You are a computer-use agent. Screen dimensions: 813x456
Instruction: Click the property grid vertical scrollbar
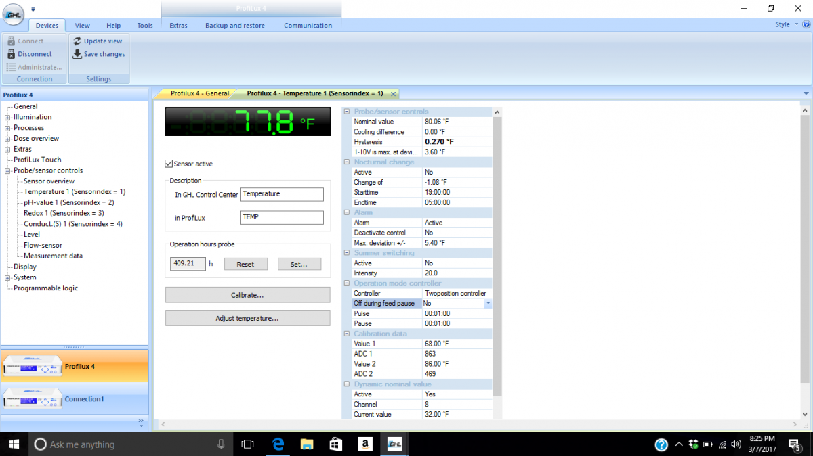tap(497, 256)
